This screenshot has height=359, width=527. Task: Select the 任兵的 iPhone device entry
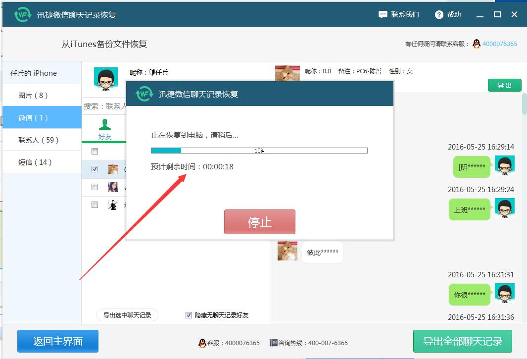tap(42, 73)
